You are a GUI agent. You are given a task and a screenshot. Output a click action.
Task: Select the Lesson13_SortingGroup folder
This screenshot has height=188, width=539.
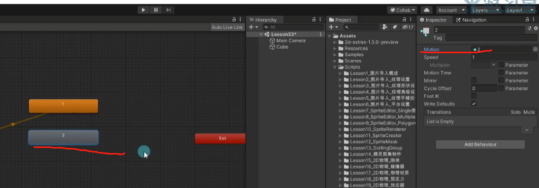tap(376, 148)
